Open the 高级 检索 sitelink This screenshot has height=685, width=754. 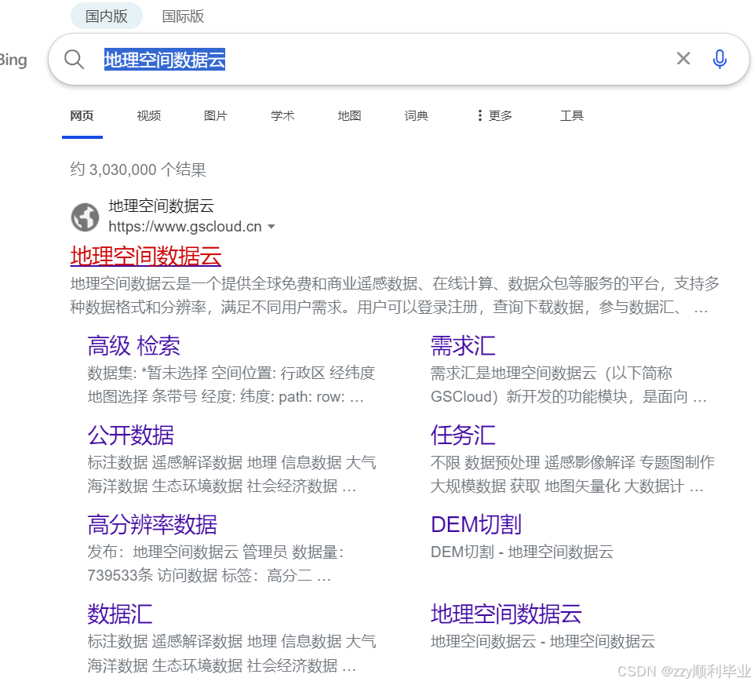(x=133, y=345)
